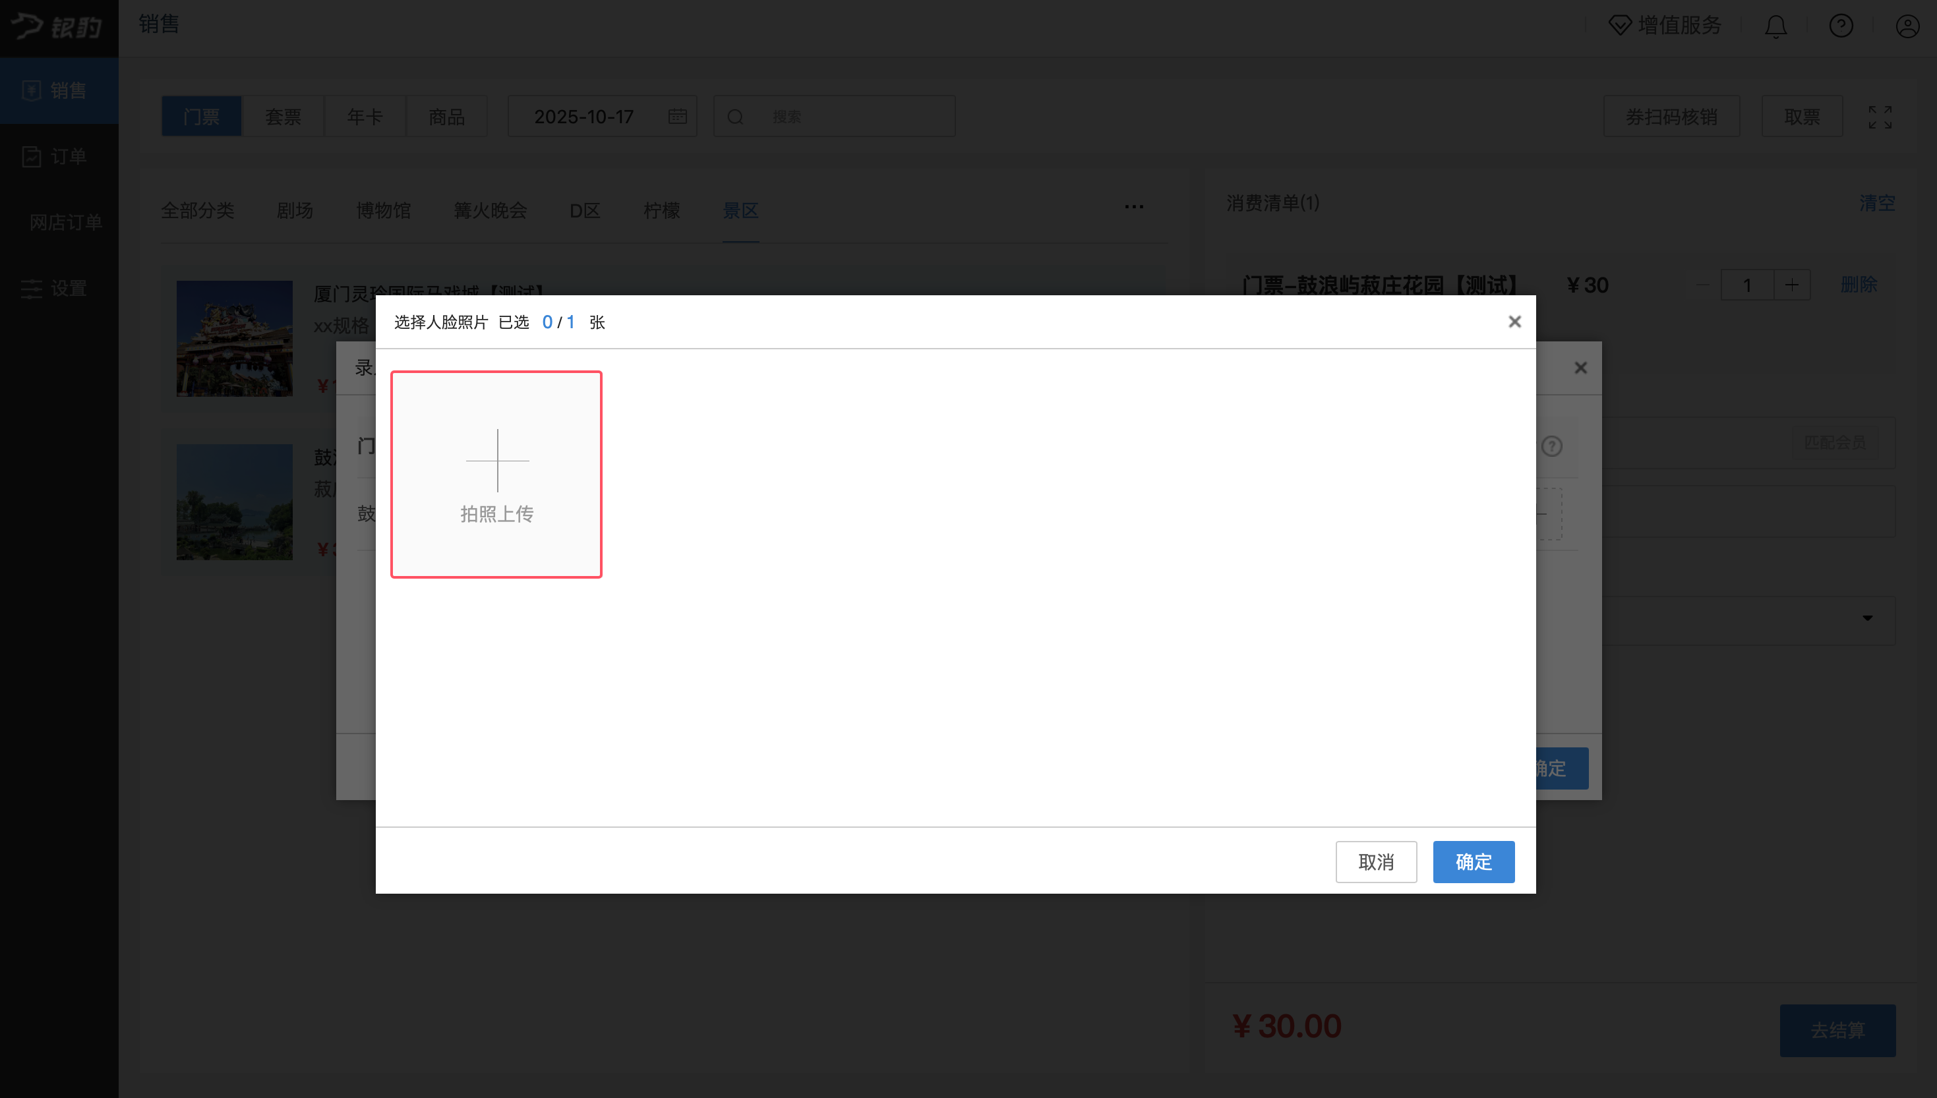Viewport: 1937px width, 1098px height.
Task: Click the 鼓浪屿 garden ticket thumbnail
Action: pos(234,502)
